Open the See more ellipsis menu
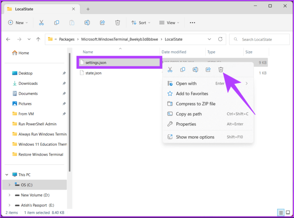The height and width of the screenshot is (218, 294). tap(193, 23)
